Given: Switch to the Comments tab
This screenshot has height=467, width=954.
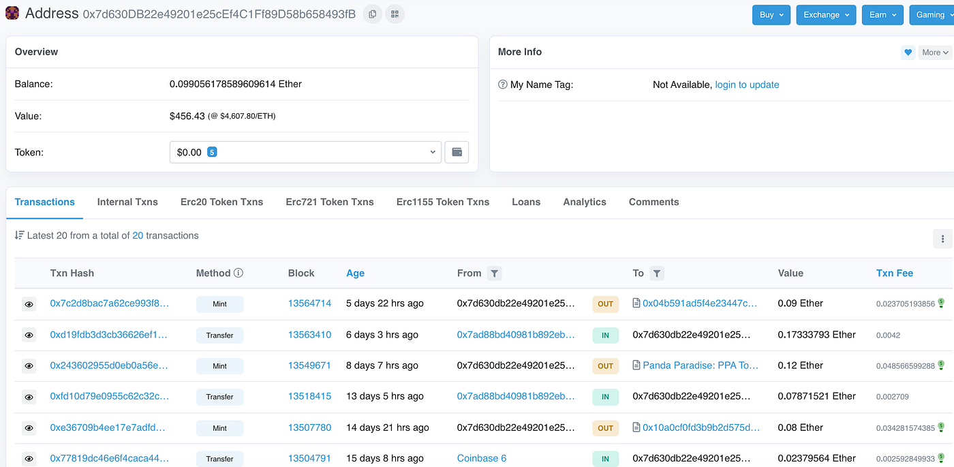Looking at the screenshot, I should (x=654, y=202).
